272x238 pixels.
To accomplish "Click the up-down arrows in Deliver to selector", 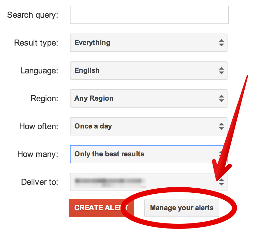I will (x=221, y=182).
